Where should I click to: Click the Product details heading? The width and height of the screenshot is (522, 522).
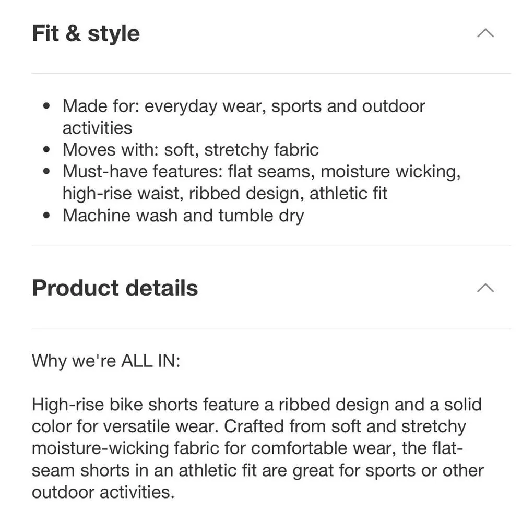pyautogui.click(x=115, y=288)
